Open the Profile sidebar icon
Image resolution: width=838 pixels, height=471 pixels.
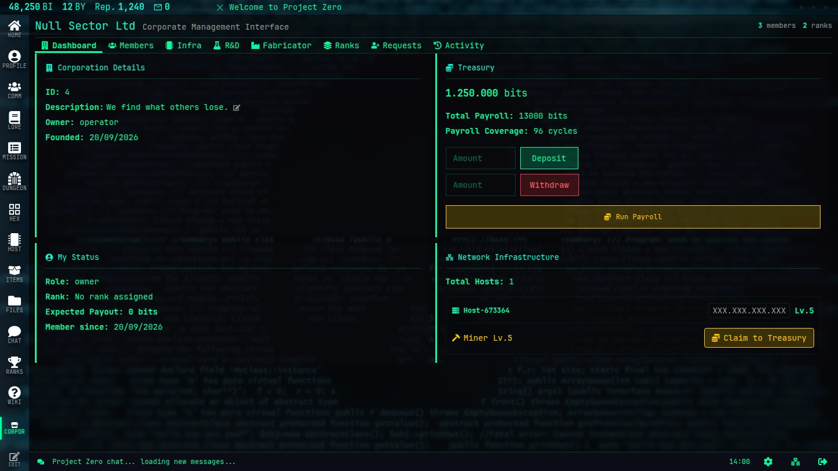pyautogui.click(x=15, y=59)
